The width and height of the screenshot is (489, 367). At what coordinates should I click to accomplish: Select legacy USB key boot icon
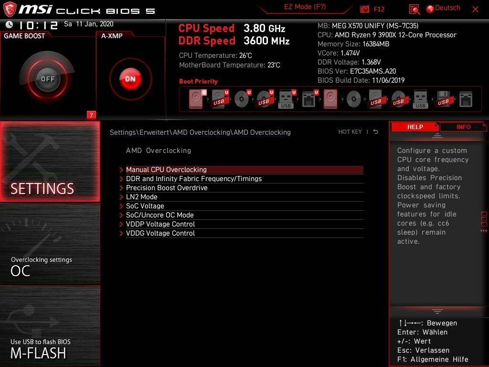[420, 99]
